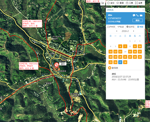This screenshot has width=150, height=122.
Task: Go to next month in calendar
Action: pyautogui.click(x=134, y=31)
